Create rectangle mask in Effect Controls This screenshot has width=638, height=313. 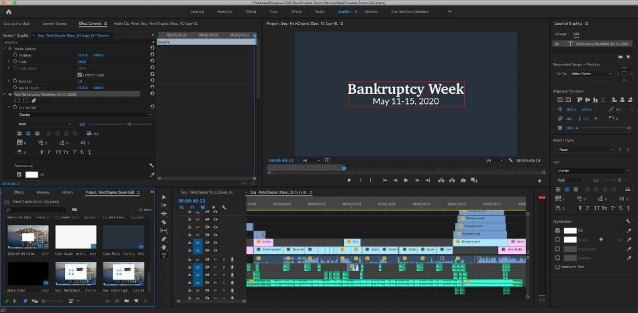[26, 101]
